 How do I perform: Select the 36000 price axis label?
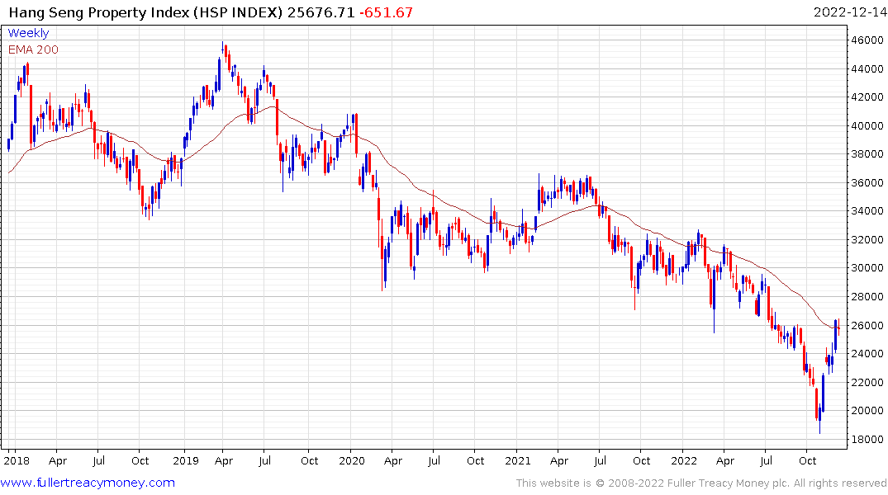click(867, 182)
